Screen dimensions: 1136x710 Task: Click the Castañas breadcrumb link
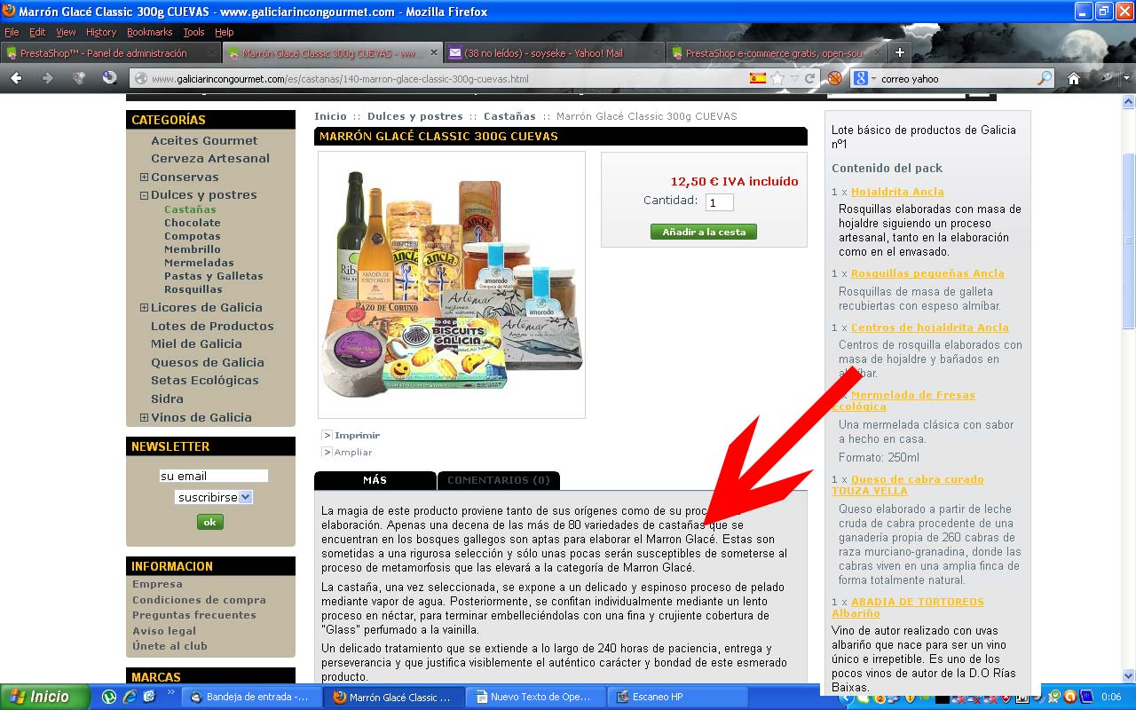coord(509,116)
